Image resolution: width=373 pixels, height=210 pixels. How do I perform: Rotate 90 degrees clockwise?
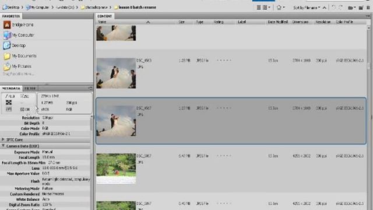point(340,8)
